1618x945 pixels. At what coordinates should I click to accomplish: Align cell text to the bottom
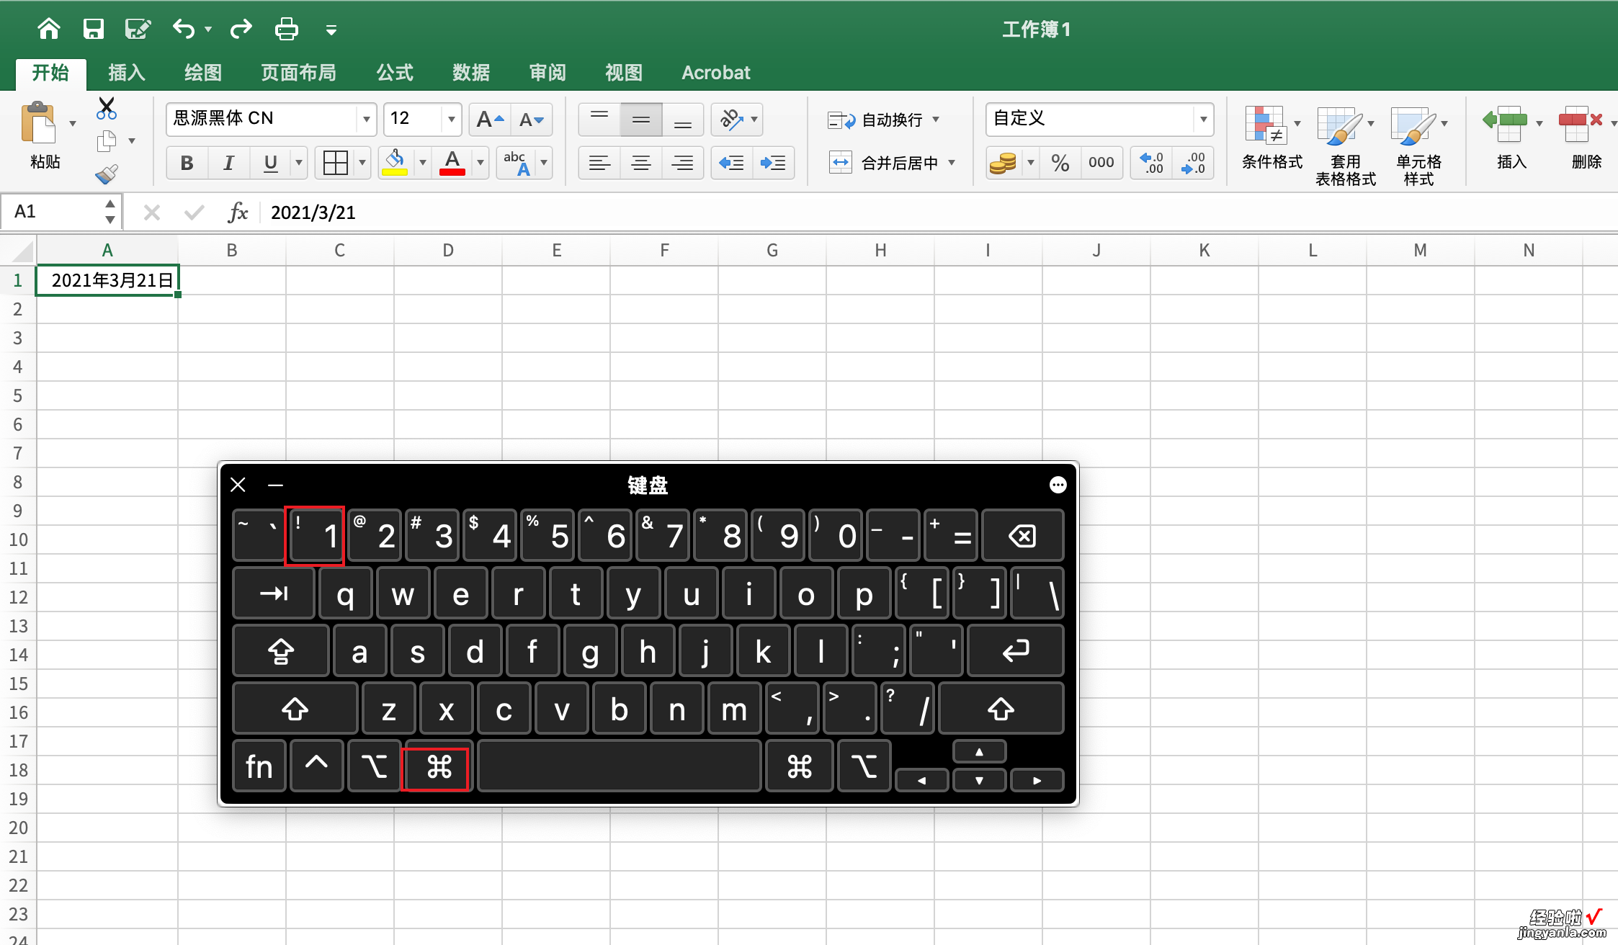pos(683,120)
